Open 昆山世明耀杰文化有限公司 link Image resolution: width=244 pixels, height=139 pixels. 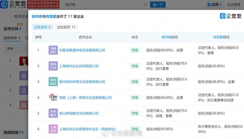coord(79,113)
